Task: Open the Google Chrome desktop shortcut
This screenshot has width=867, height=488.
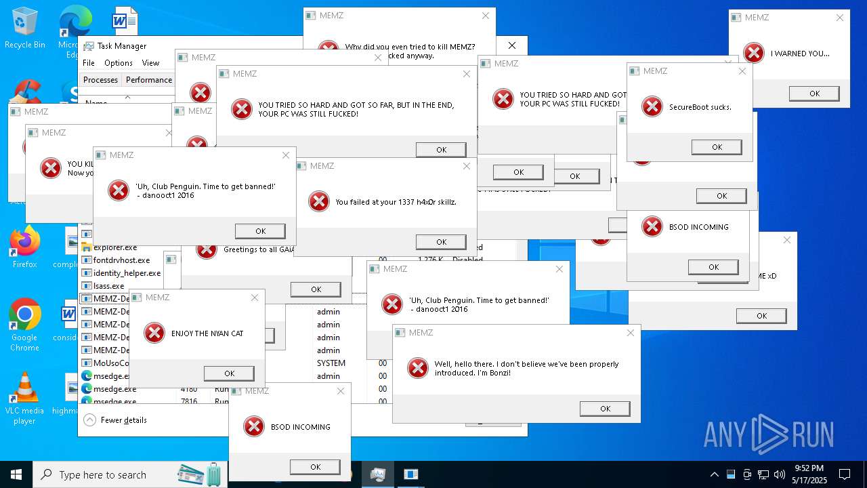Action: point(24,325)
